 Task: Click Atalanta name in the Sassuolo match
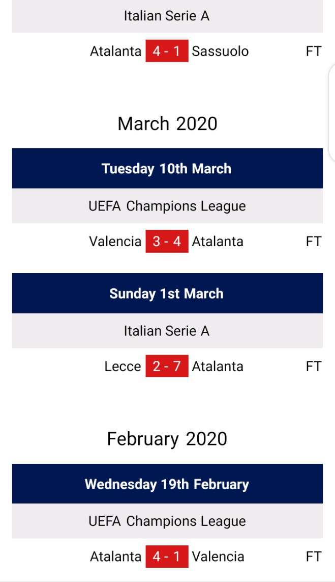115,51
